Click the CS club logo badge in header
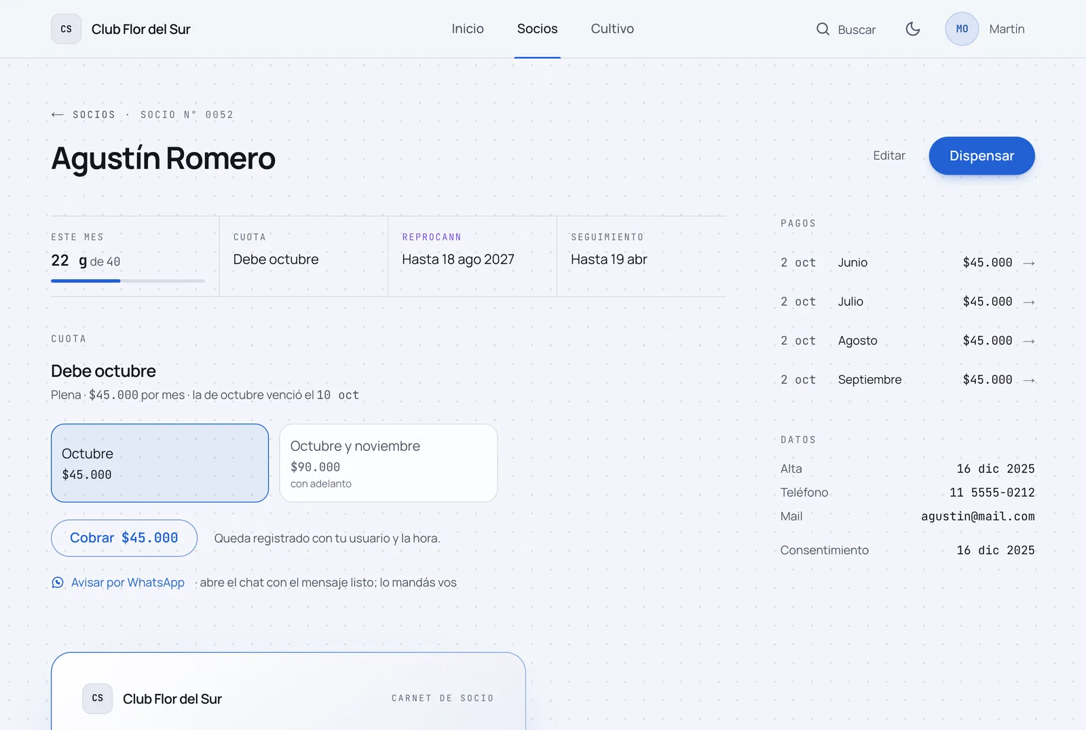 coord(66,29)
